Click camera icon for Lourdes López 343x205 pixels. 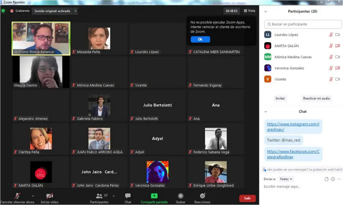[338, 35]
